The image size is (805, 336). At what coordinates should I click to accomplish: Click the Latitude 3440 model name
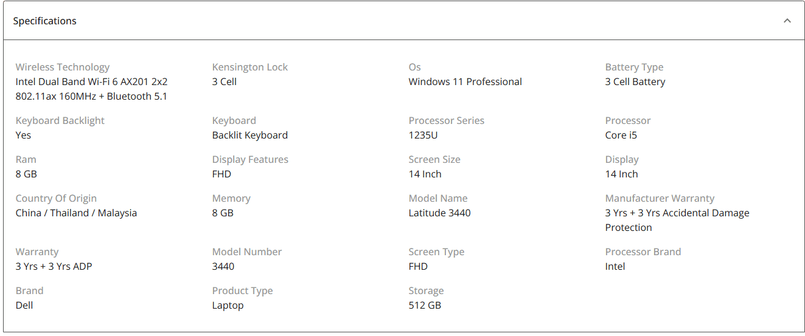(x=439, y=213)
